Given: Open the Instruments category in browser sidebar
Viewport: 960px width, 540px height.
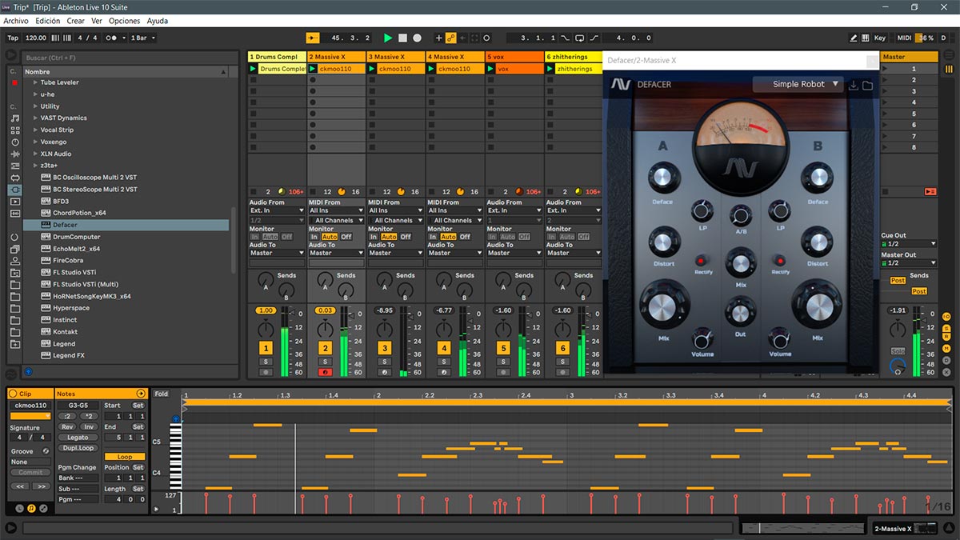Looking at the screenshot, I should tap(15, 142).
